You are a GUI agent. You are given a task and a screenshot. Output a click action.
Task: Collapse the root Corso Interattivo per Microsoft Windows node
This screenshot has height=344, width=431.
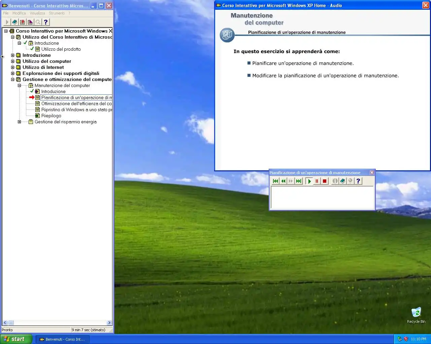pyautogui.click(x=6, y=31)
